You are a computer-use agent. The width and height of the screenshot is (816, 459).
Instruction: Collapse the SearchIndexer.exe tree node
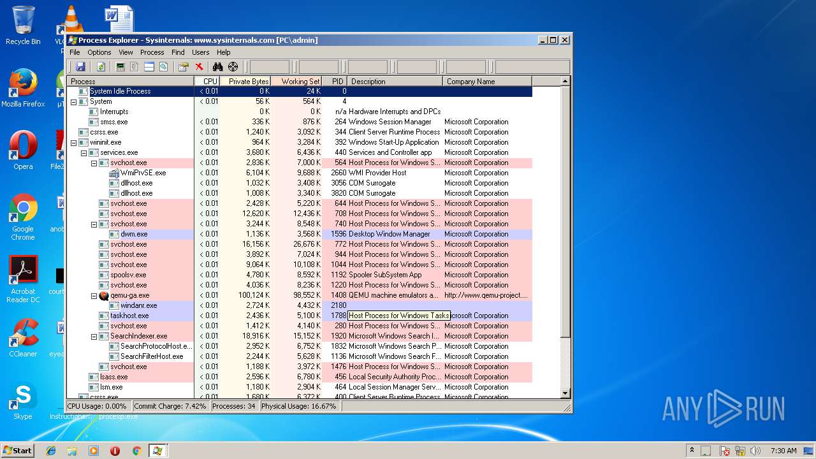(94, 336)
